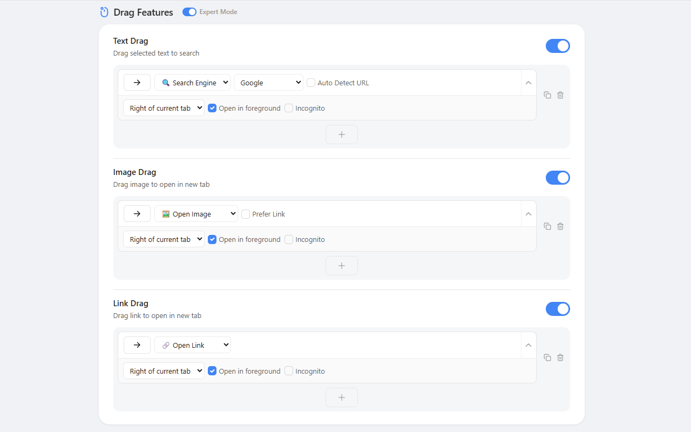Add a new Text Drag rule
This screenshot has width=691, height=432.
click(x=342, y=134)
